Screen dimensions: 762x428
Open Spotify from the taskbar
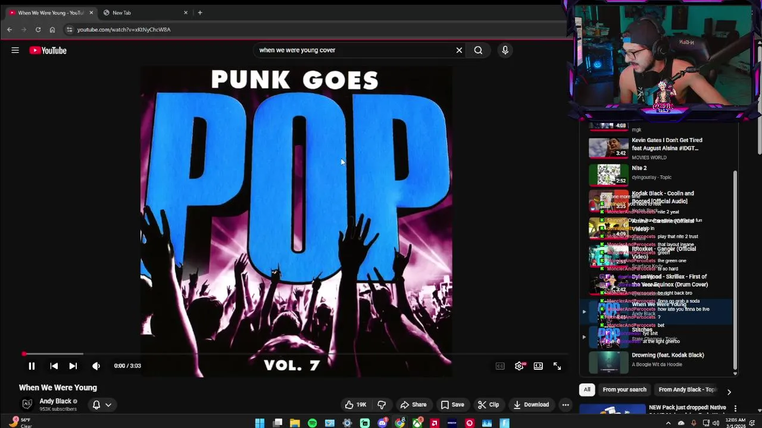click(312, 423)
